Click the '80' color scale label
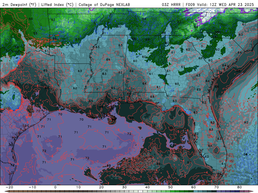This screenshot has height=193, width=258. tap(240, 187)
